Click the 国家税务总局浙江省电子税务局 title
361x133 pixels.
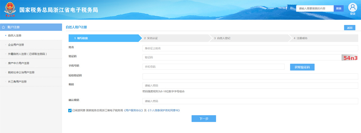pyautogui.click(x=59, y=10)
